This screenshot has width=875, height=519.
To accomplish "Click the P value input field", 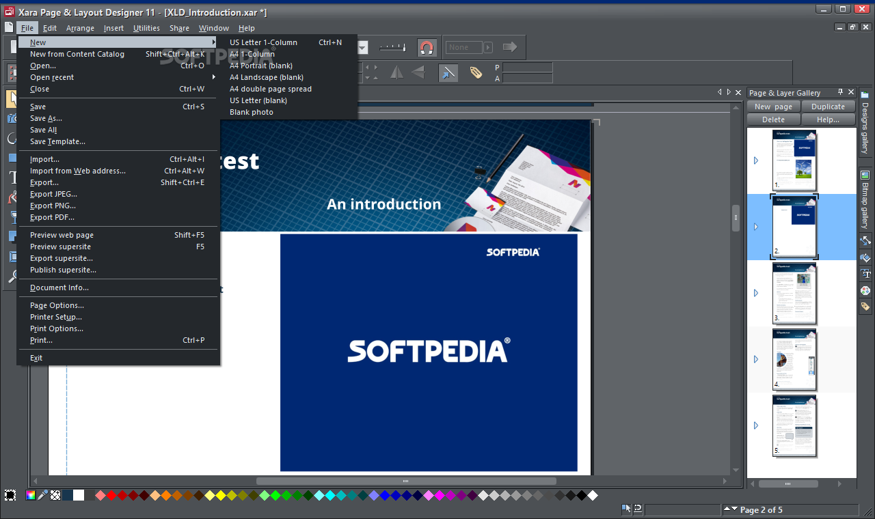I will (527, 67).
